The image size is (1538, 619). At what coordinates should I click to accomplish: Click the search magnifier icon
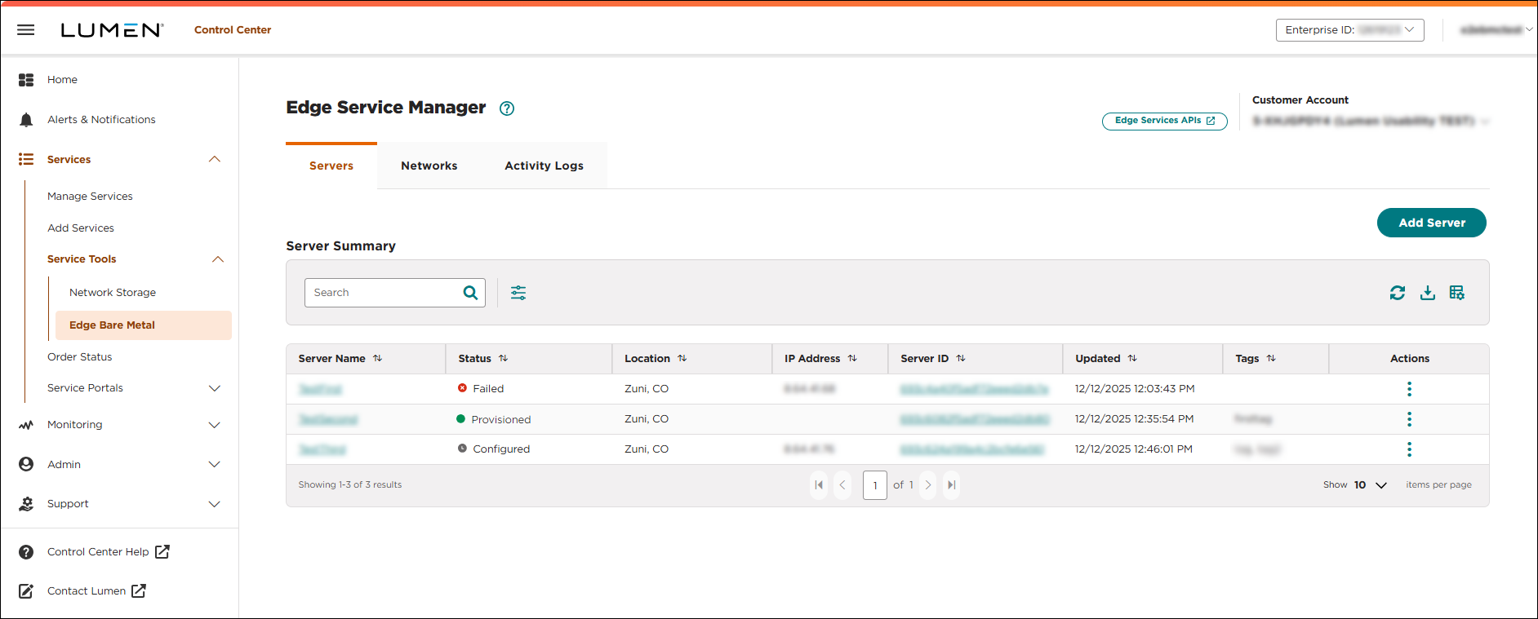(x=471, y=293)
